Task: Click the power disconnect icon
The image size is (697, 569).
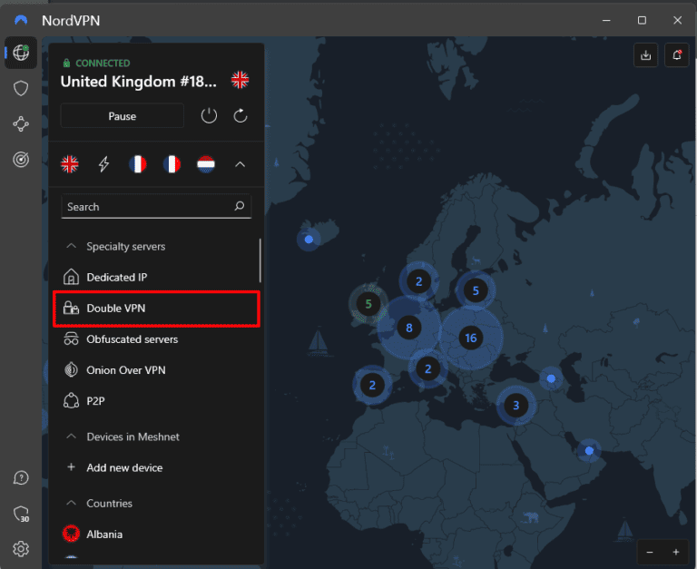Action: (209, 116)
